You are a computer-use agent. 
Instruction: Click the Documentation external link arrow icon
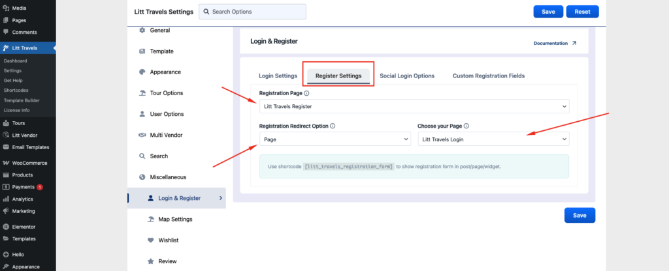pyautogui.click(x=574, y=44)
